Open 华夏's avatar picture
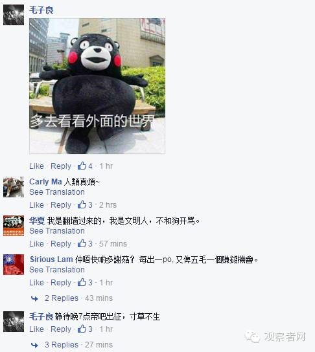 click(14, 226)
